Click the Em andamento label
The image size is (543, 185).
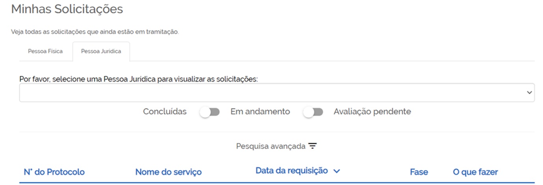[x=260, y=112]
